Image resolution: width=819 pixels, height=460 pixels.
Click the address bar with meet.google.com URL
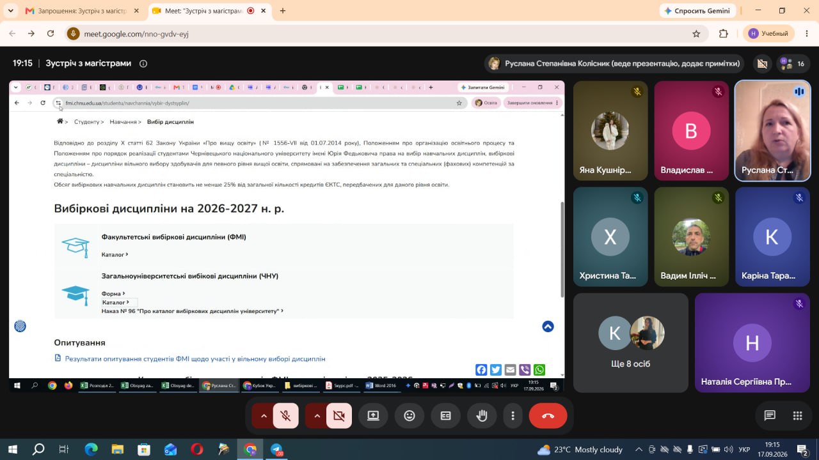click(x=386, y=34)
